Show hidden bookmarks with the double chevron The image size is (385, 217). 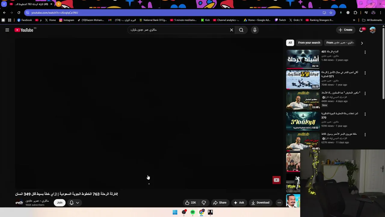click(x=354, y=20)
